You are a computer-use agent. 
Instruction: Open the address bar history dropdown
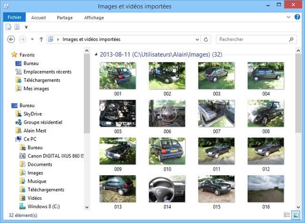click(197, 39)
